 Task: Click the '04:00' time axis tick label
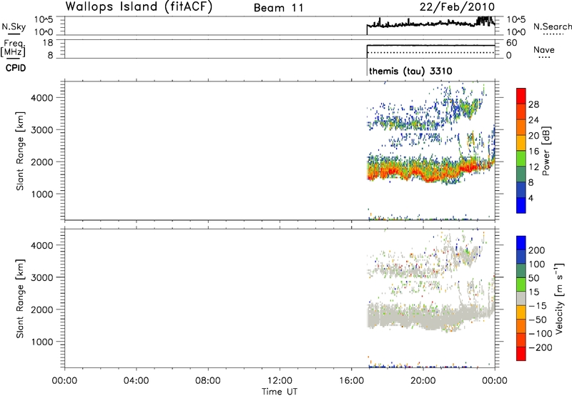coord(137,380)
